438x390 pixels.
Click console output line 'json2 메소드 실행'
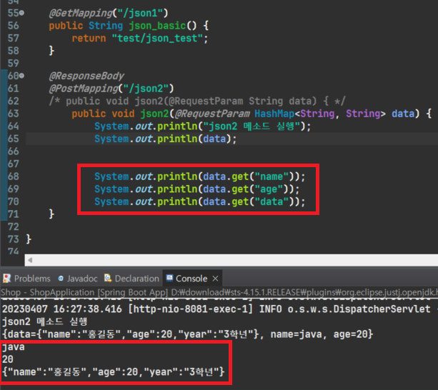[x=45, y=321]
